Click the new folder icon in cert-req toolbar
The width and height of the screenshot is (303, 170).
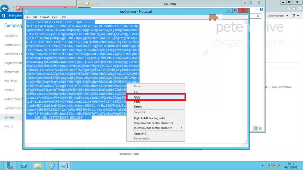pos(92,4)
